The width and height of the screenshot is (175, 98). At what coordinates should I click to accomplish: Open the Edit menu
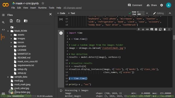point(19,8)
